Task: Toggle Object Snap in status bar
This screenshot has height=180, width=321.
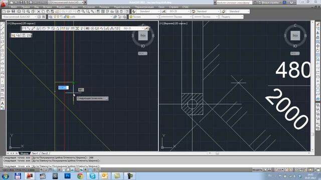Action: pyautogui.click(x=64, y=170)
